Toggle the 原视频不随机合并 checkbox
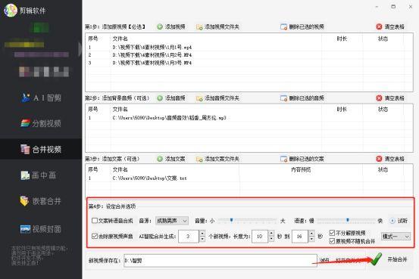 tap(332, 241)
